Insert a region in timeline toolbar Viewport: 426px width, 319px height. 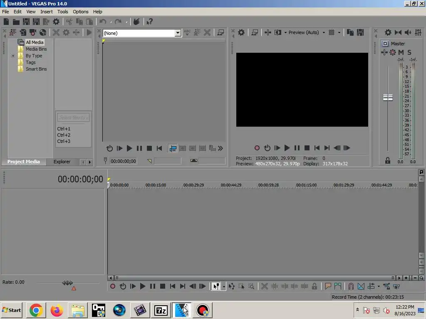[338, 286]
